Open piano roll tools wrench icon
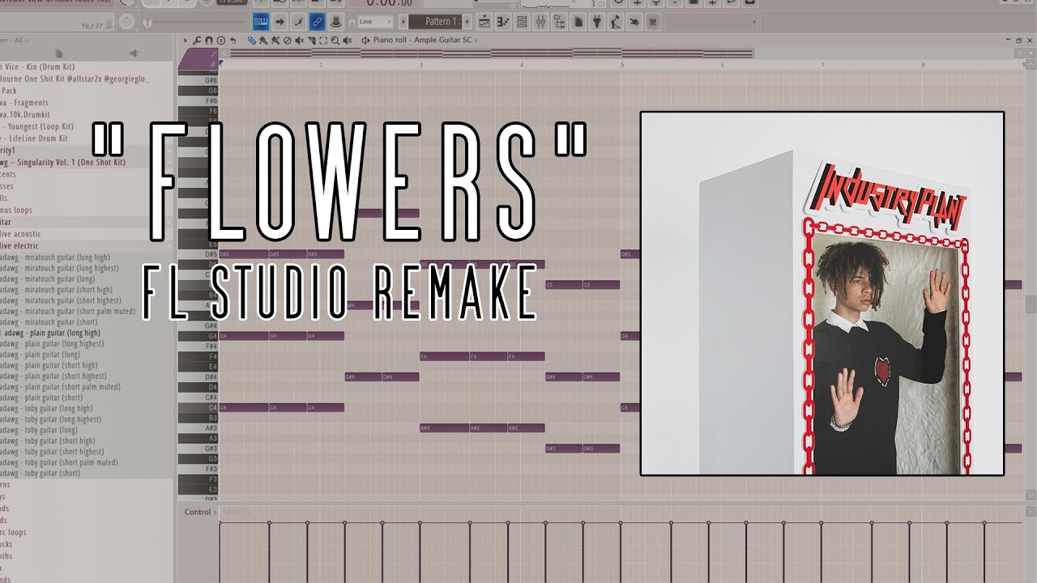Image resolution: width=1037 pixels, height=583 pixels. pyautogui.click(x=197, y=40)
